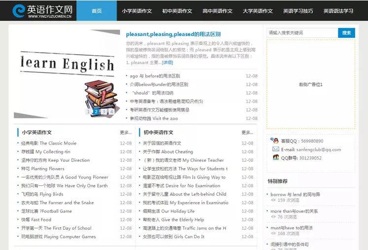This screenshot has height=250, width=368.
Task: Click 更多 beside 初中英语作文 heading
Action: [x=247, y=133]
